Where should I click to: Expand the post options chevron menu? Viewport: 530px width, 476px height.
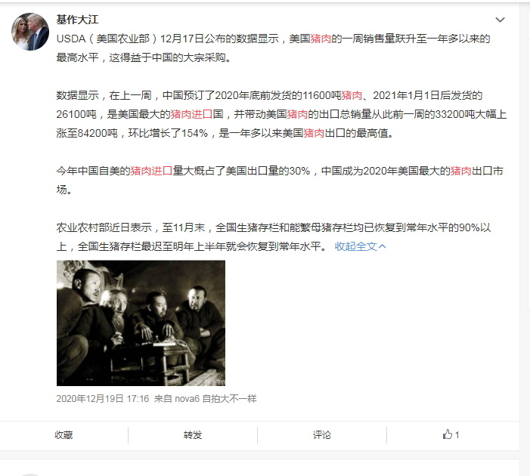coord(500,20)
